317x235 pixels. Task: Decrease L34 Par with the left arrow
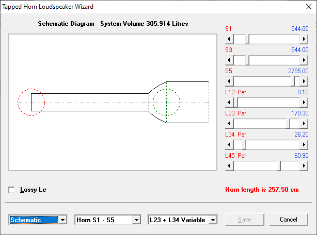(229, 145)
